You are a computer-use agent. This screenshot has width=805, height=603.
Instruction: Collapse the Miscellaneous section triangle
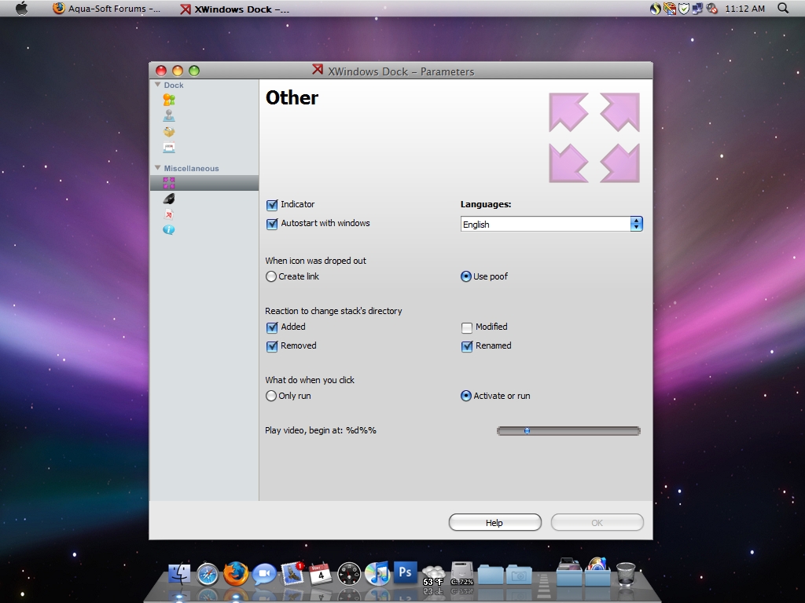pyautogui.click(x=157, y=168)
